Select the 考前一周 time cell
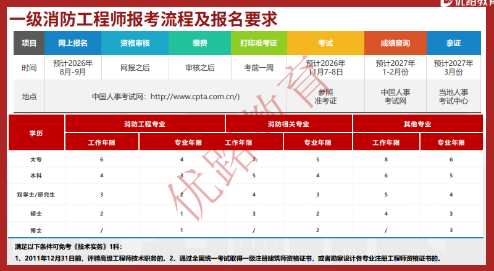This screenshot has height=271, width=494. tap(259, 68)
